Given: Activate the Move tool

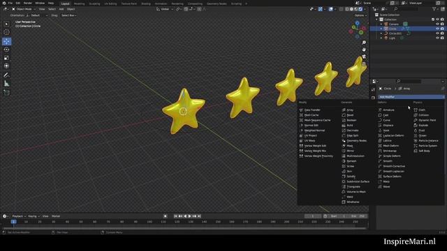Looking at the screenshot, I should point(6,41).
